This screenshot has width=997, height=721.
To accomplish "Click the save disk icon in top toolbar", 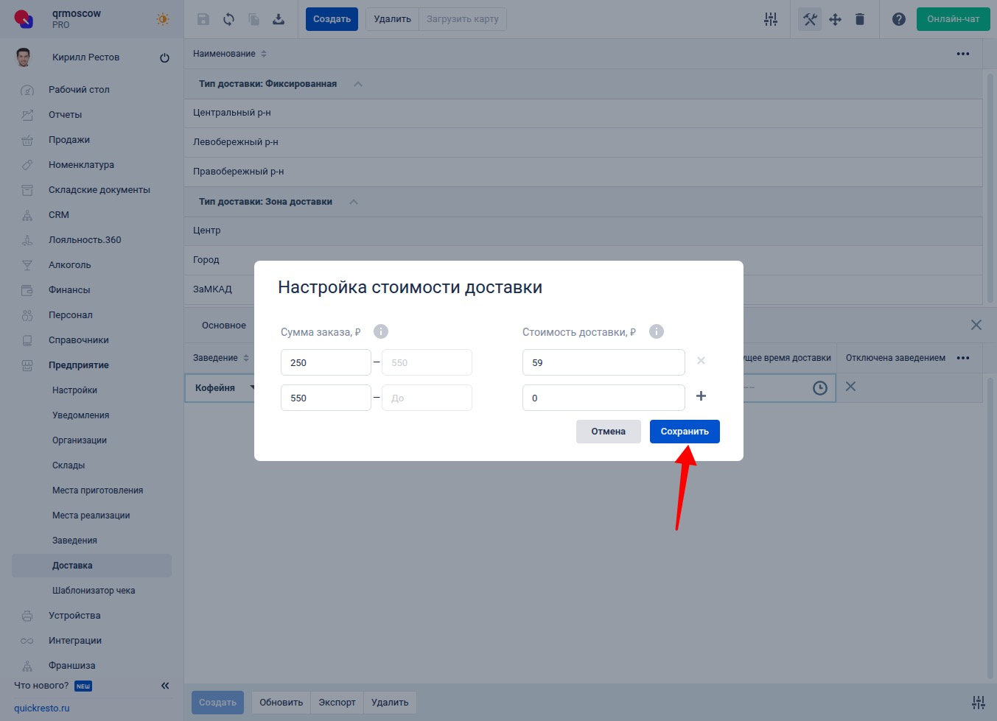I will (x=203, y=19).
